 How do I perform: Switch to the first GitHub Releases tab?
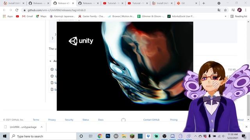click(x=39, y=3)
